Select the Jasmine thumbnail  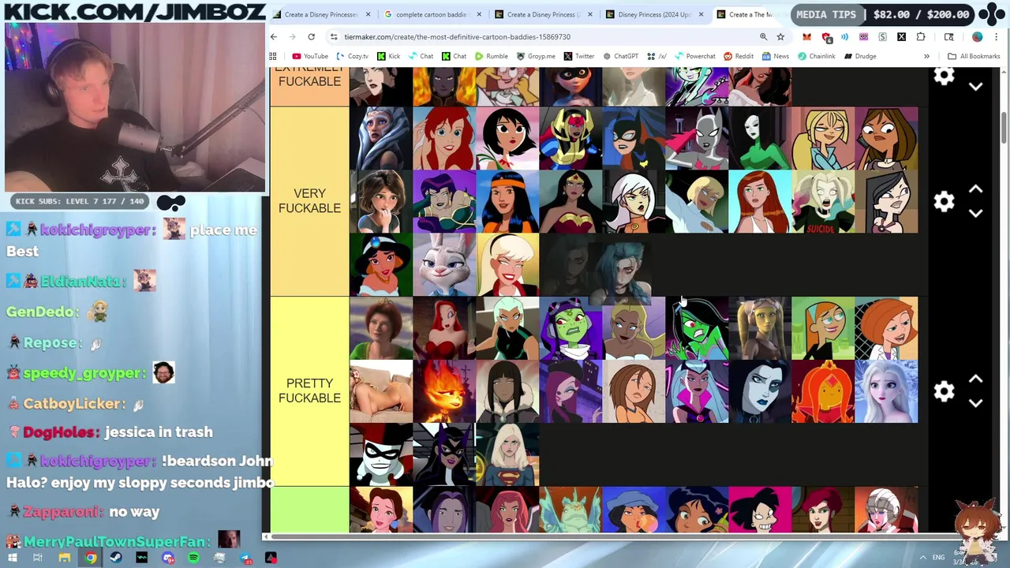tap(381, 265)
